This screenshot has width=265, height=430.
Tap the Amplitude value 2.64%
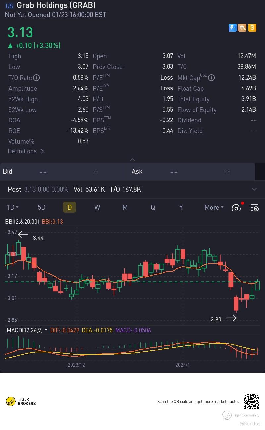coord(80,88)
